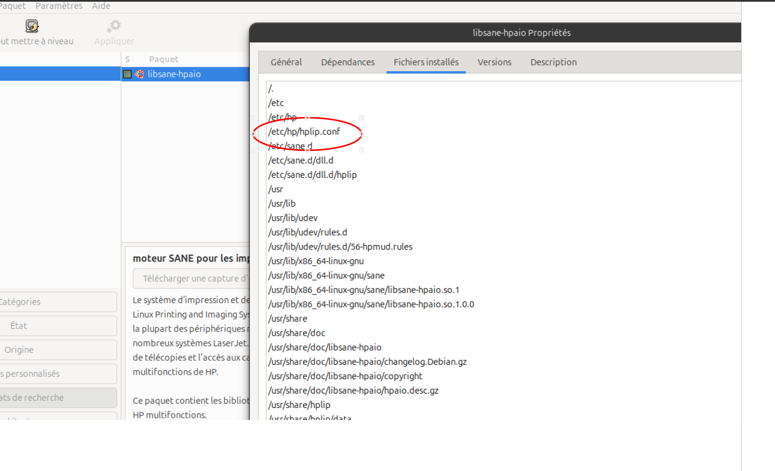Switch to the Dépendances tab
Viewport: 775px width, 471px height.
pyautogui.click(x=348, y=62)
